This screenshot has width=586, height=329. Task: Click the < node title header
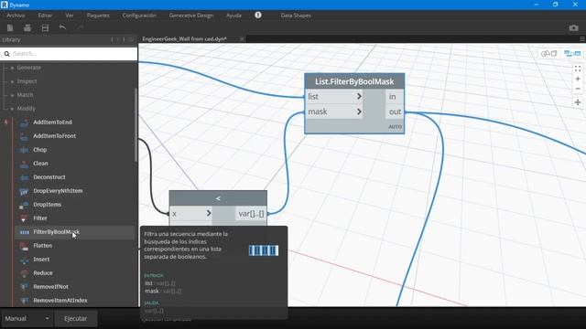point(218,198)
